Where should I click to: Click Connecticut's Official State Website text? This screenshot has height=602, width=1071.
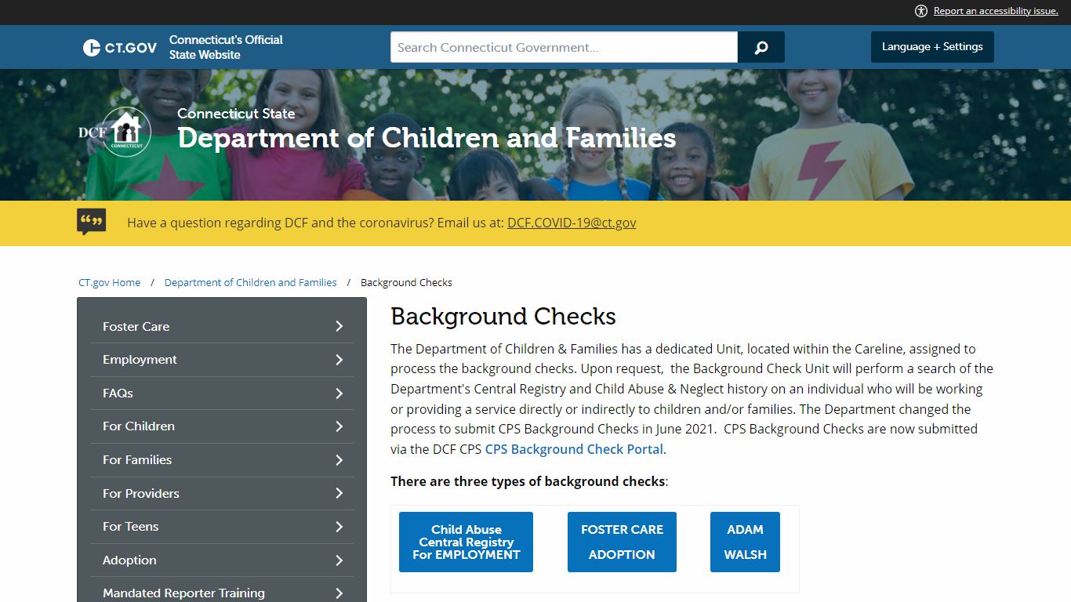click(226, 47)
